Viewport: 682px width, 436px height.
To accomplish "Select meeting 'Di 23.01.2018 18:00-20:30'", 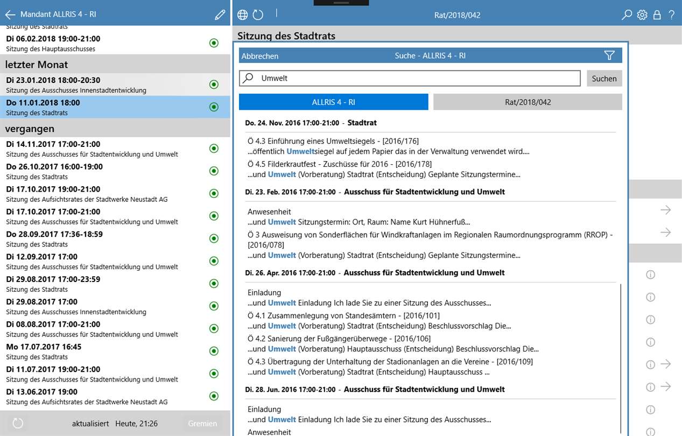I will 115,85.
